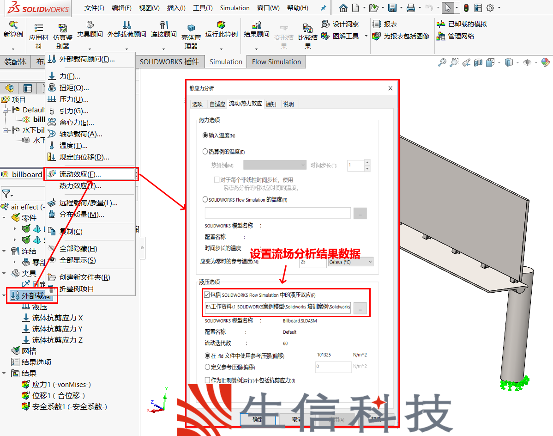553x436 pixels.
Task: Open the 文件(F) menu
Action: tap(94, 8)
